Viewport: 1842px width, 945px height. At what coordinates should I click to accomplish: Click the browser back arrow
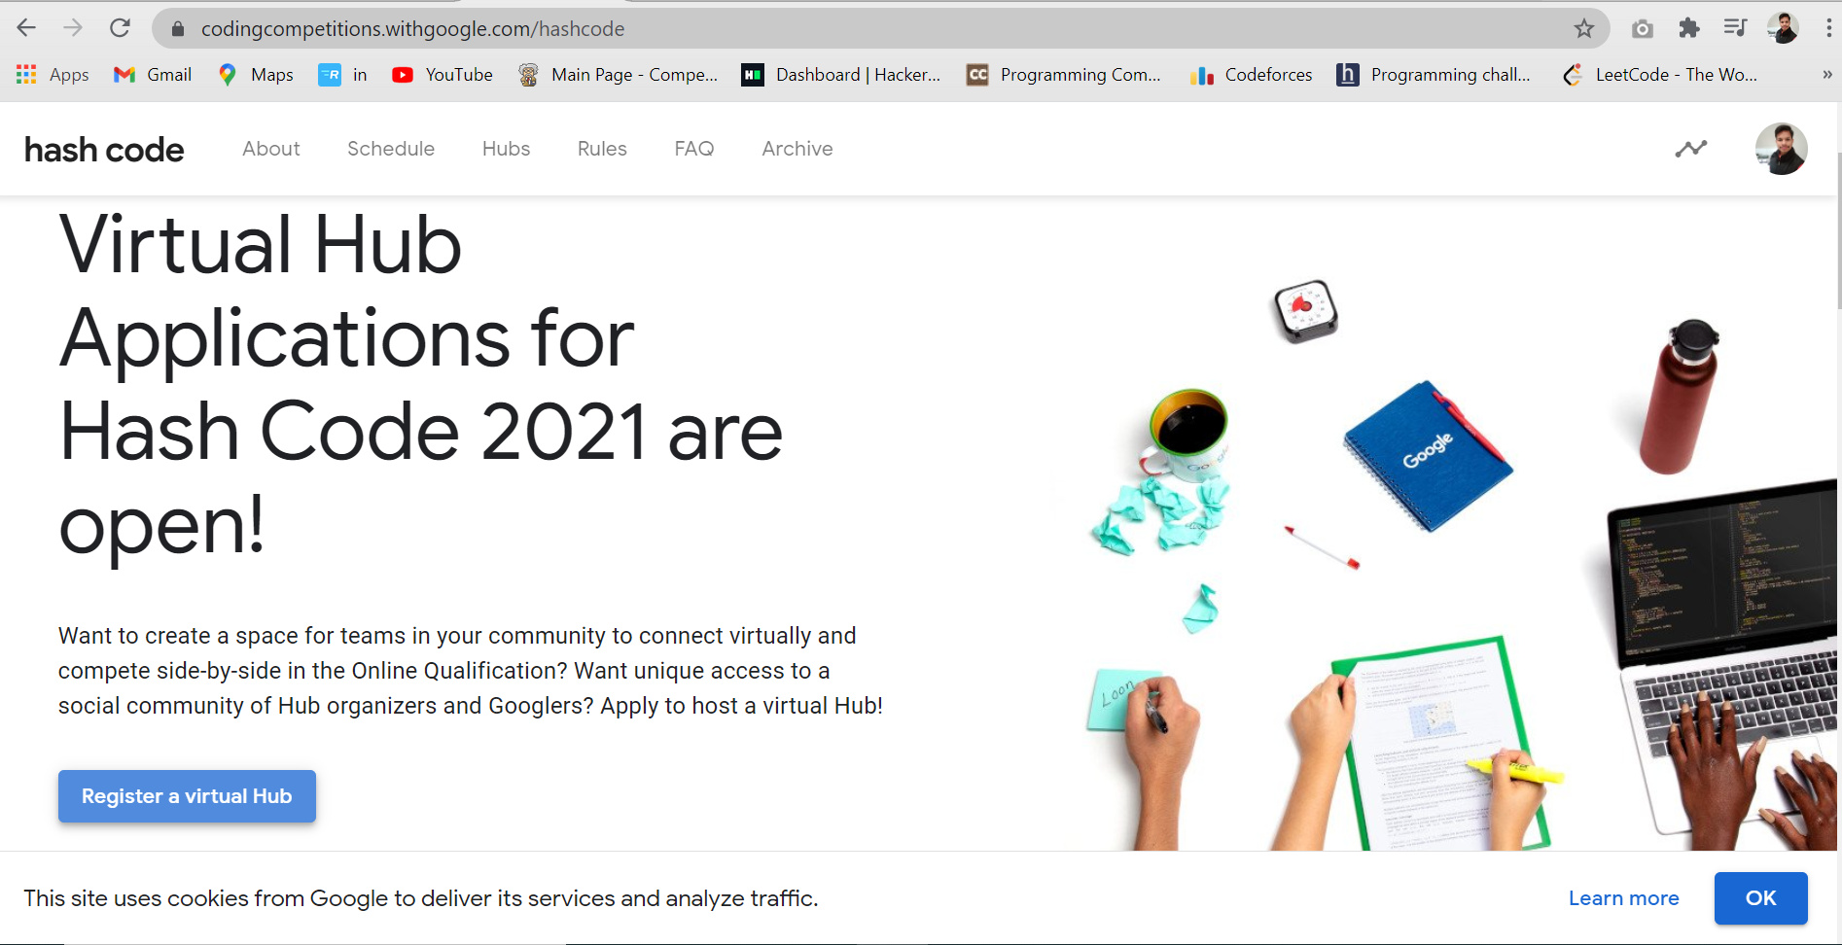pyautogui.click(x=26, y=28)
